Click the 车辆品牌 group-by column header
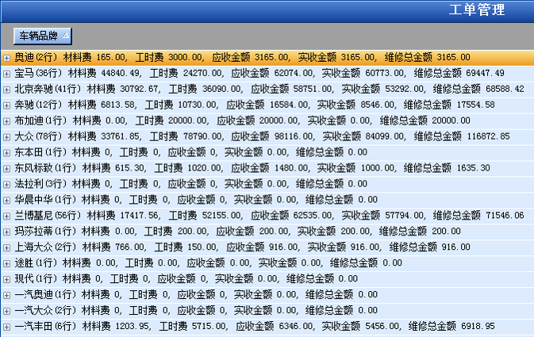The height and width of the screenshot is (337, 534). [37, 36]
